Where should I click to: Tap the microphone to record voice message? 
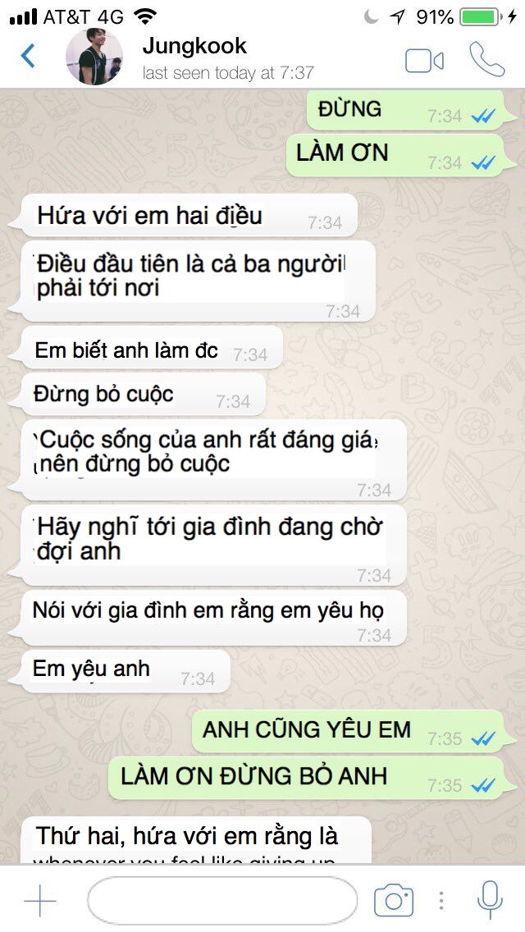tap(490, 901)
